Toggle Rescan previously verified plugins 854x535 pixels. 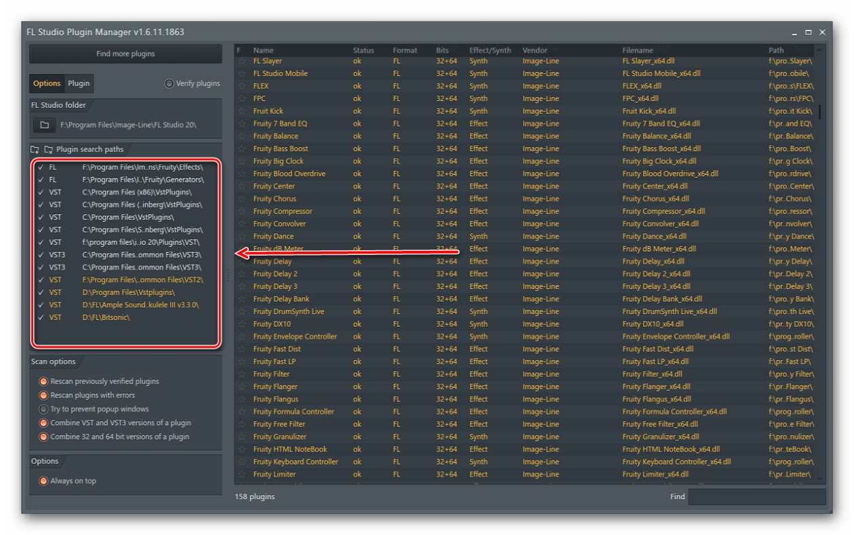pyautogui.click(x=44, y=382)
